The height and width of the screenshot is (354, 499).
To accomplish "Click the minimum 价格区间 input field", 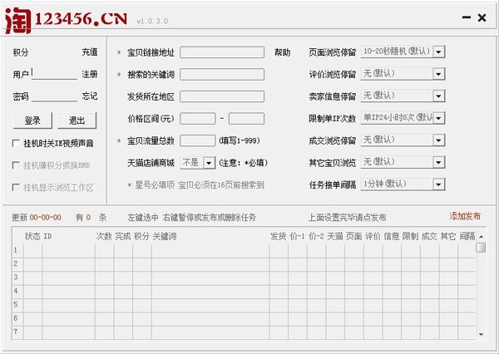I will (198, 119).
